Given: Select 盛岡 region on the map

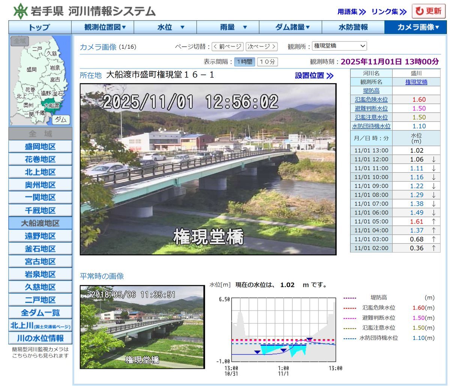Looking at the screenshot, I should click(31, 69).
